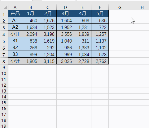Select column G header
149x128 pixels.
120,7
